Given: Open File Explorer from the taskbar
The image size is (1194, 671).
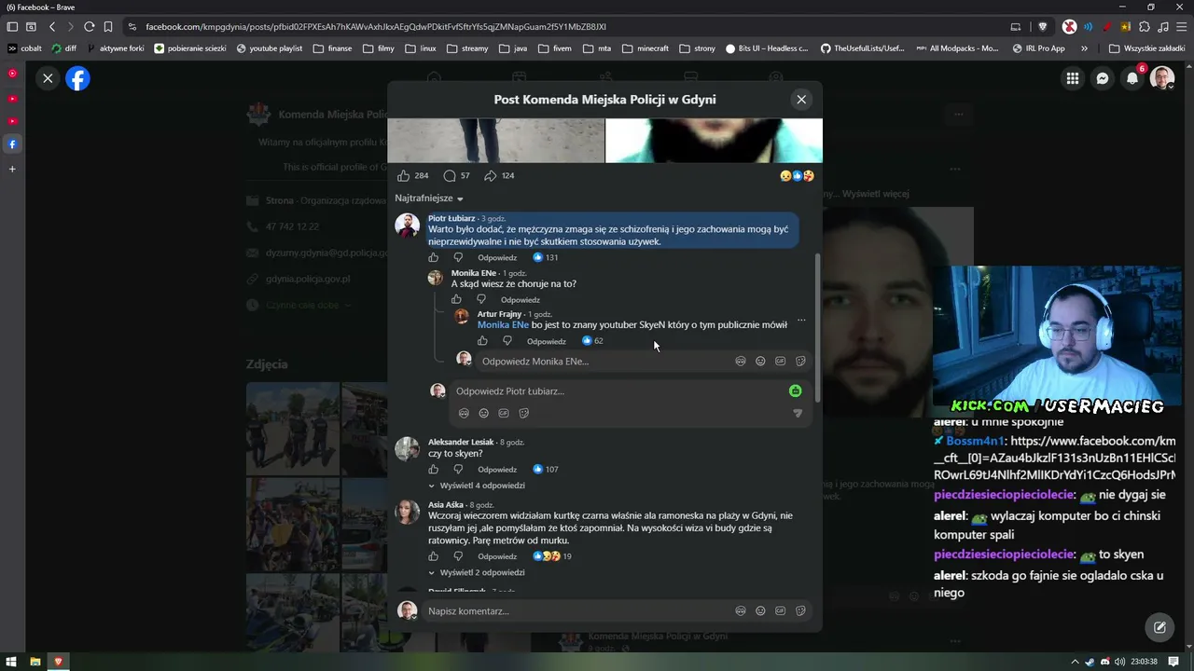Looking at the screenshot, I should (35, 662).
